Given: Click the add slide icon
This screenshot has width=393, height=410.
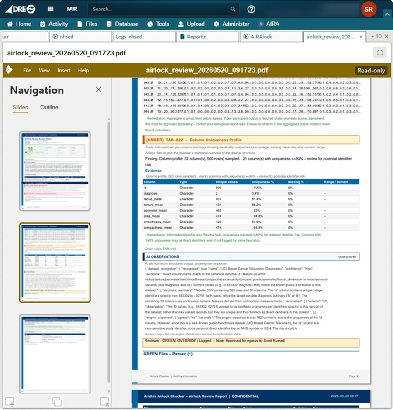Looking at the screenshot, I should [10, 402].
